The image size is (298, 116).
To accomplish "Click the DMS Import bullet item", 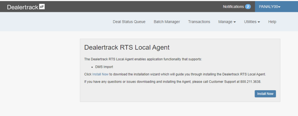I will tap(104, 67).
